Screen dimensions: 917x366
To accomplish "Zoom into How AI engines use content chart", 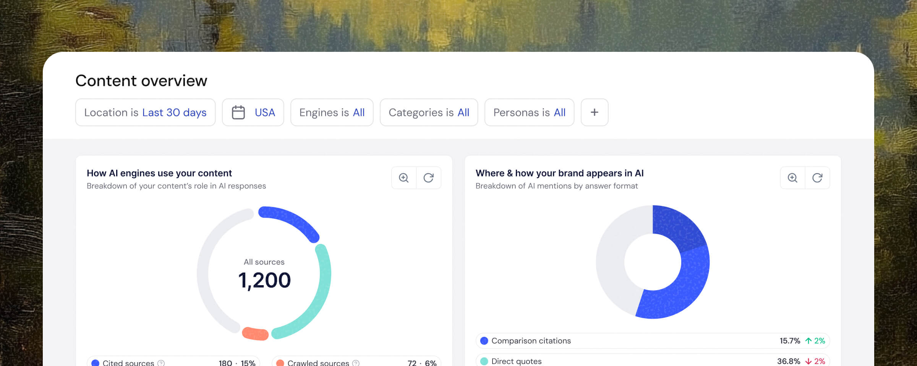I will pos(404,178).
